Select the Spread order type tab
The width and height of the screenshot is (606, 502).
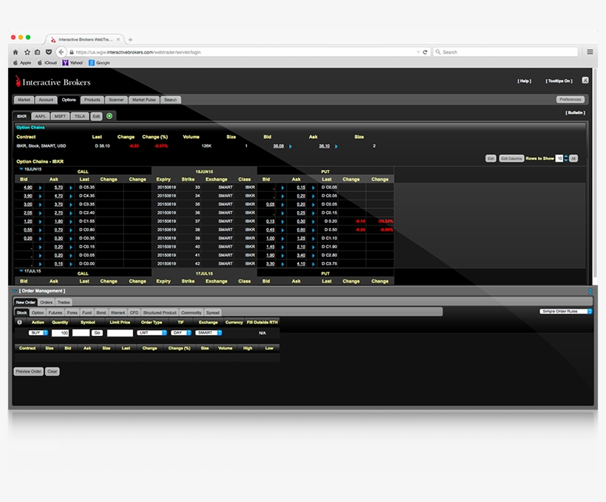coord(213,313)
